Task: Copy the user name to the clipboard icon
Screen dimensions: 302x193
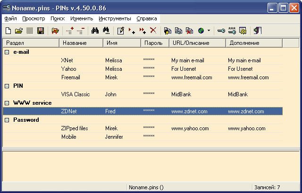Action: [x=168, y=31]
